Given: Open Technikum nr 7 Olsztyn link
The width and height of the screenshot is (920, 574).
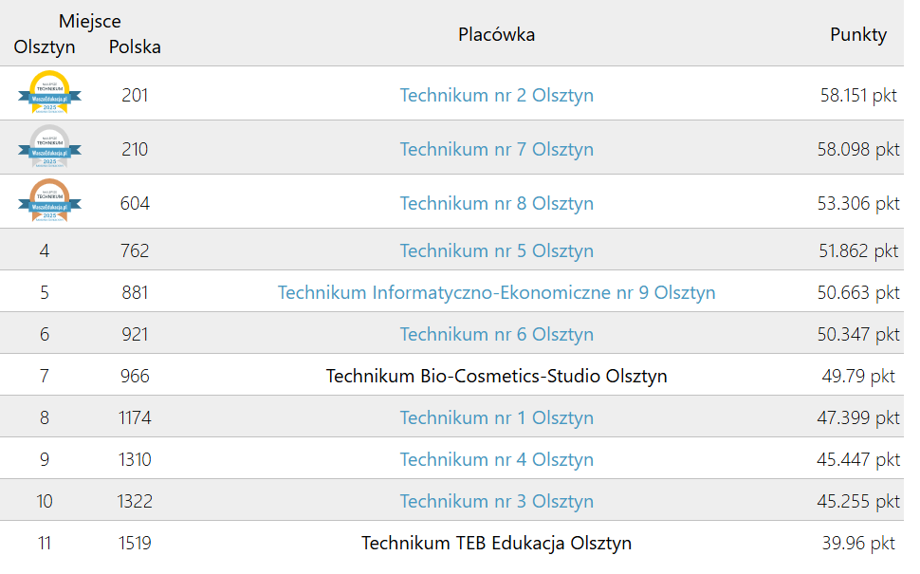Looking at the screenshot, I should 496,149.
